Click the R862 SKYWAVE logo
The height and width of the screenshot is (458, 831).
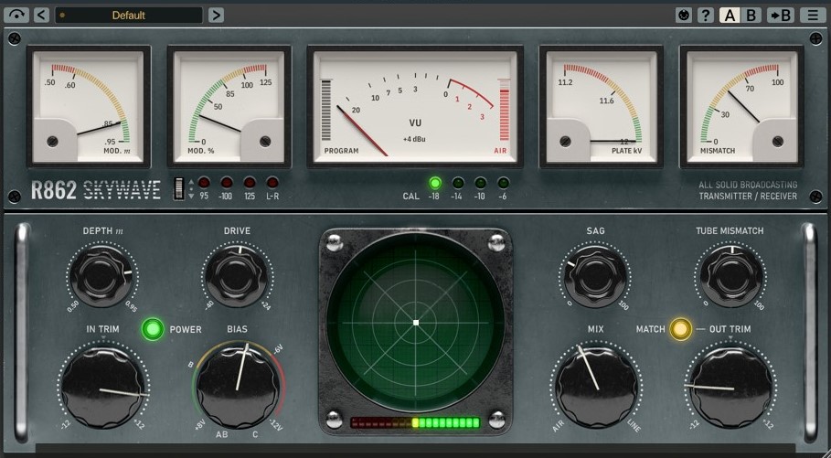coord(96,190)
